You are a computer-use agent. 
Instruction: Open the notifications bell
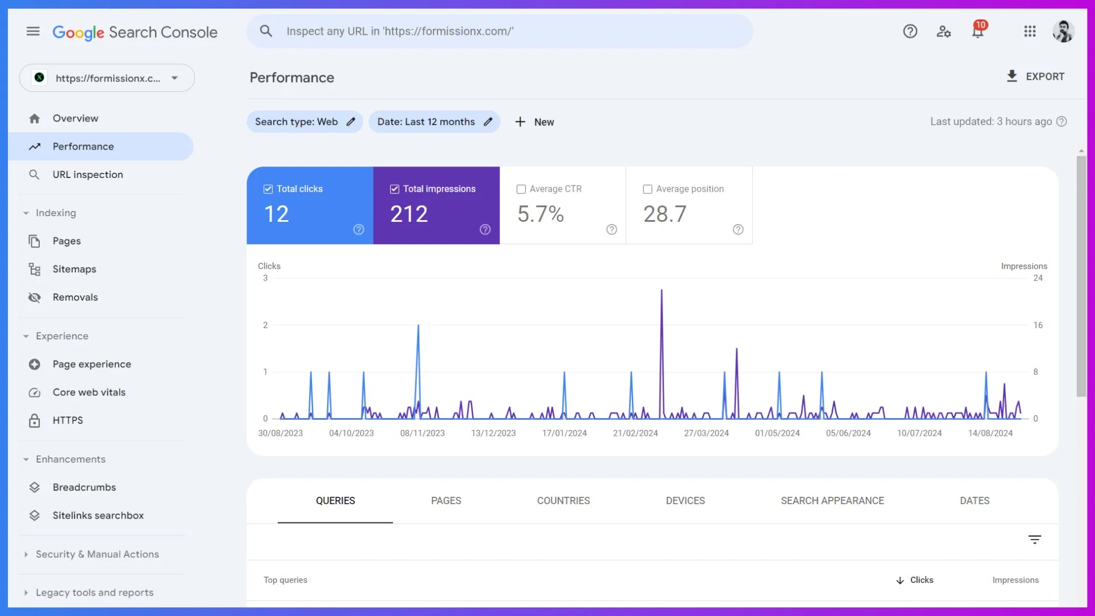pyautogui.click(x=978, y=31)
